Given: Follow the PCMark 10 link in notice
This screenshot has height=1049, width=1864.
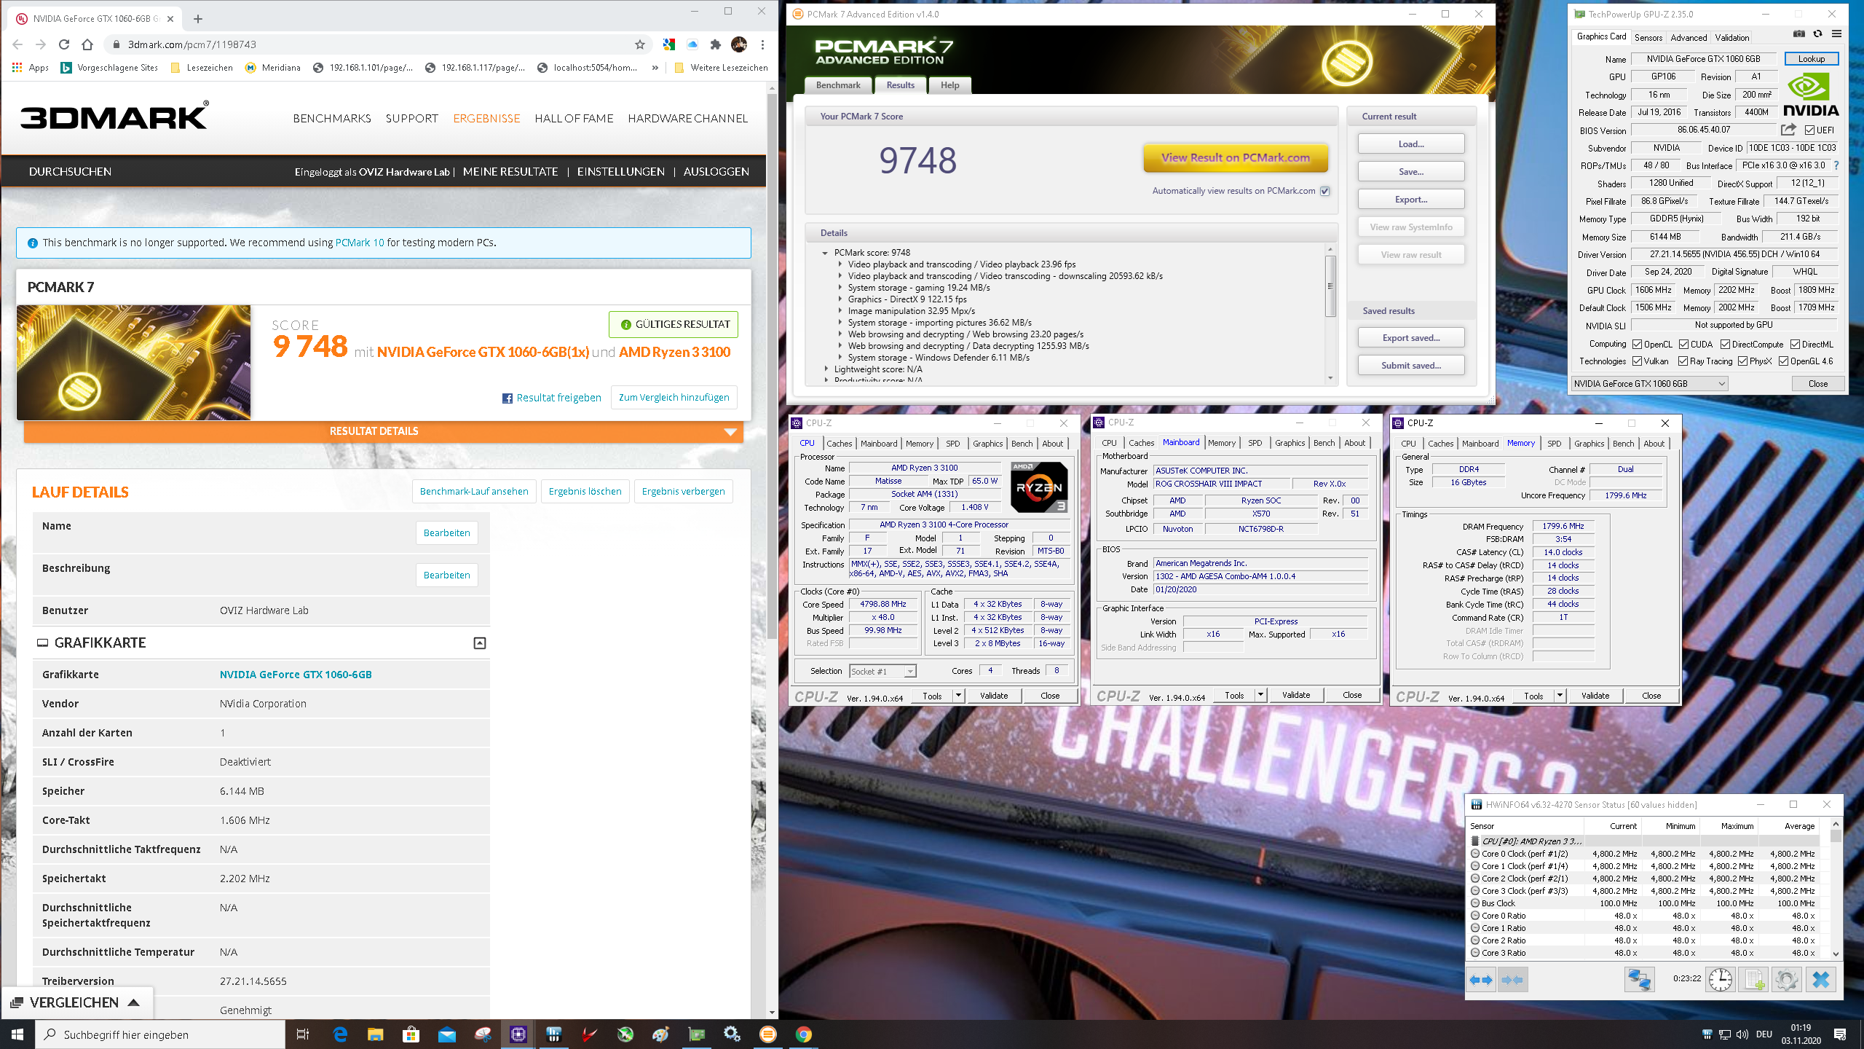Looking at the screenshot, I should (x=360, y=243).
